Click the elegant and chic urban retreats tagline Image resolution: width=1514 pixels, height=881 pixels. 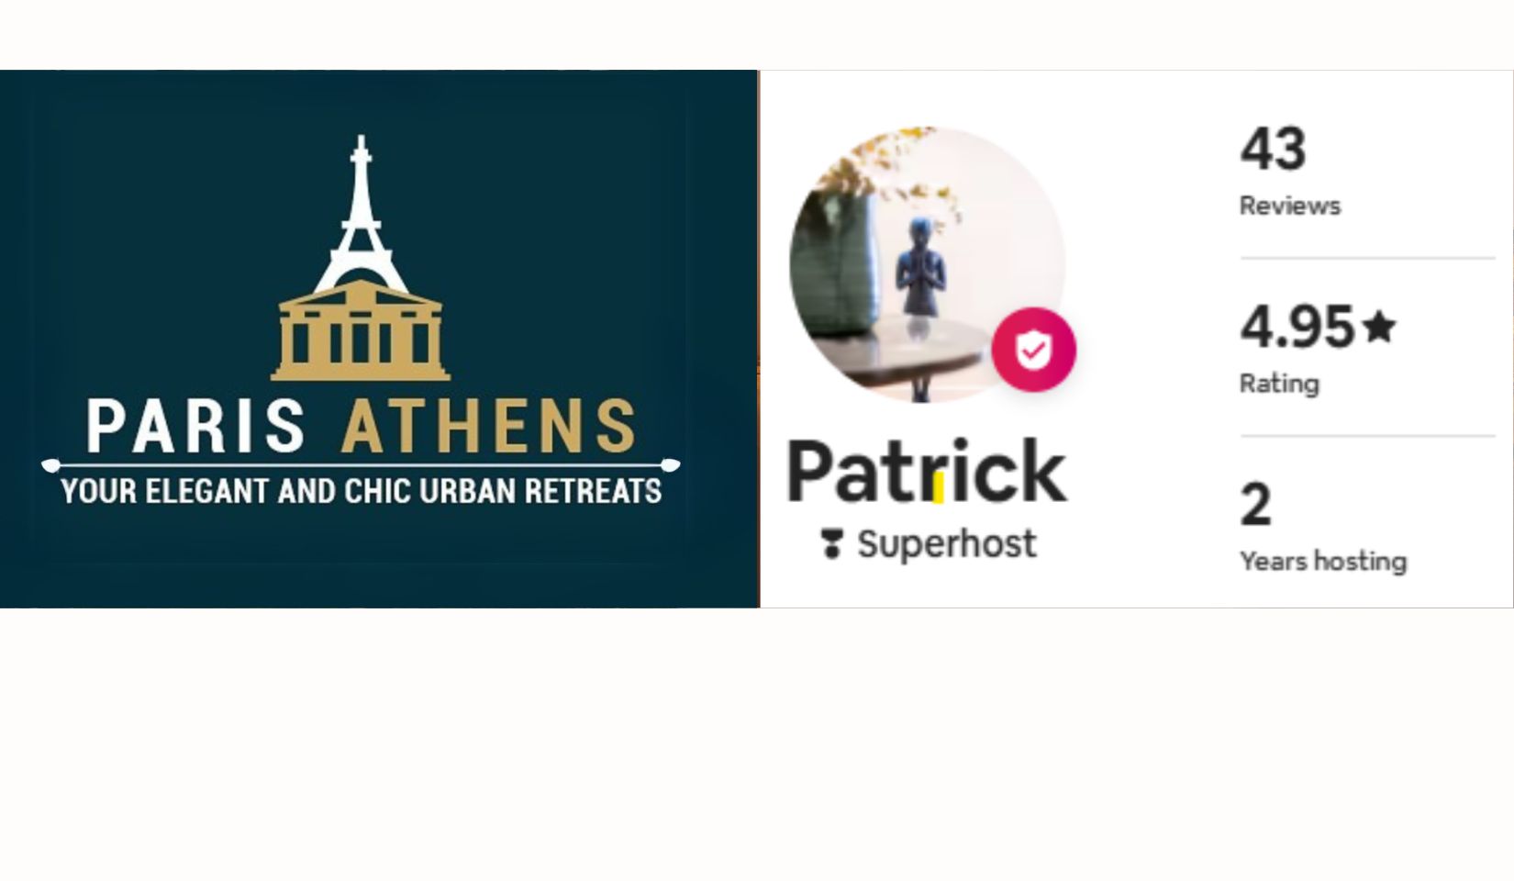click(361, 491)
